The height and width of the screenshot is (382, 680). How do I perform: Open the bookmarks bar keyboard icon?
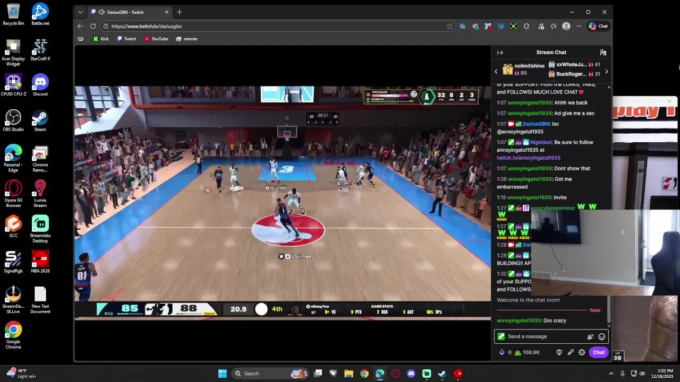81,39
